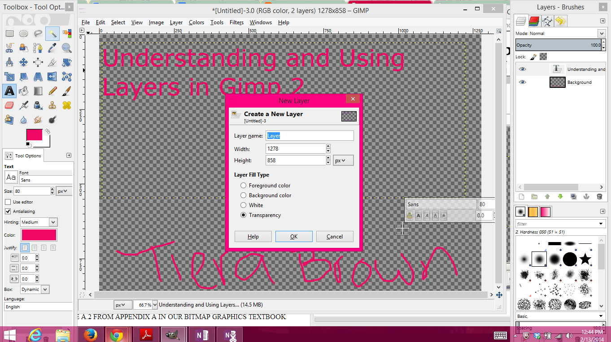611x342 pixels.
Task: Enable the Use editor checkbox
Action: tap(8, 202)
